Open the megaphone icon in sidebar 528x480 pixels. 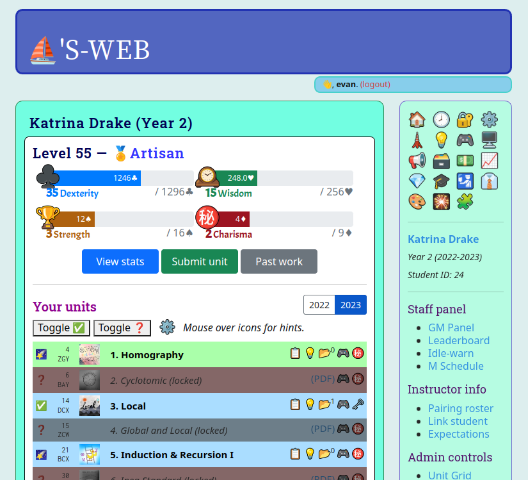click(x=417, y=161)
